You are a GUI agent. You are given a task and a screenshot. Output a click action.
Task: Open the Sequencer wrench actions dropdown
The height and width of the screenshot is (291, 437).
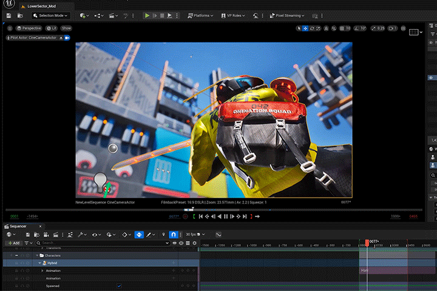[x=82, y=235]
